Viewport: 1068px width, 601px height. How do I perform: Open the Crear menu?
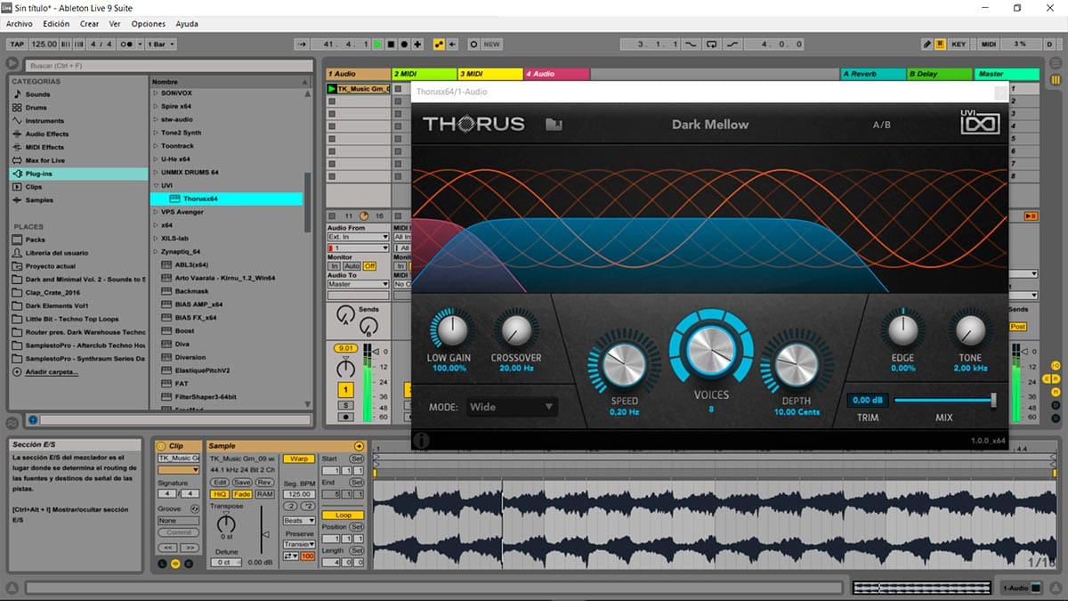pyautogui.click(x=89, y=24)
